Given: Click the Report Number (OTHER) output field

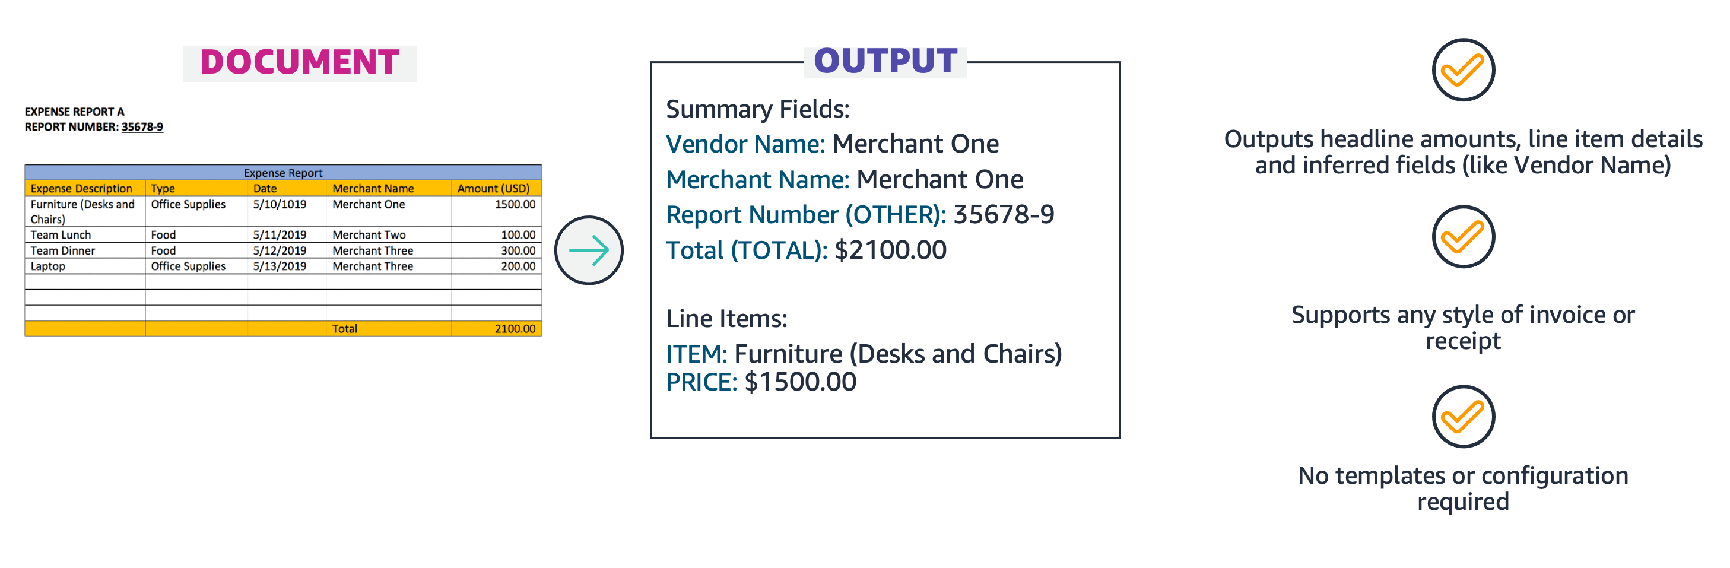Looking at the screenshot, I should [x=861, y=214].
